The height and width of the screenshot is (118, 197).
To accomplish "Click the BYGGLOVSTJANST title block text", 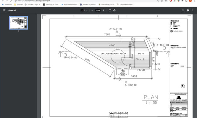I will tap(179, 100).
